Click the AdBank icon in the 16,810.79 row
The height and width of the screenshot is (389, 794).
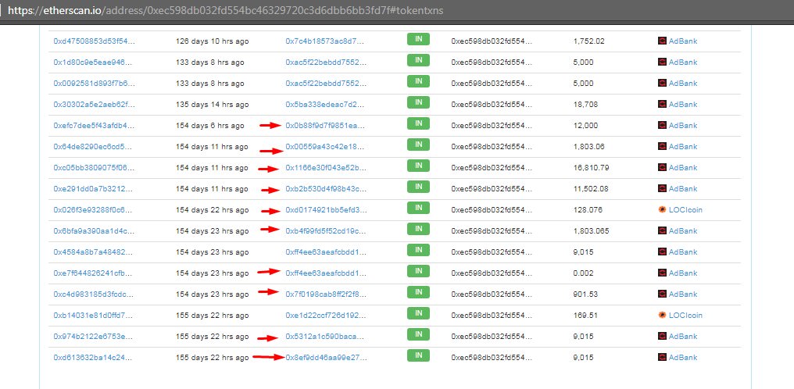[x=662, y=167]
